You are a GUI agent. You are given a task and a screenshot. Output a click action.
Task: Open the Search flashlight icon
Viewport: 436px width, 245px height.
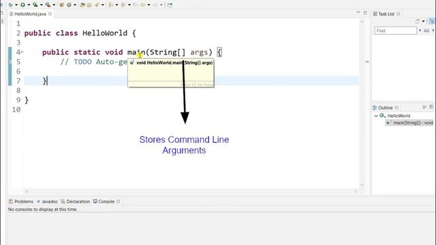point(97,5)
